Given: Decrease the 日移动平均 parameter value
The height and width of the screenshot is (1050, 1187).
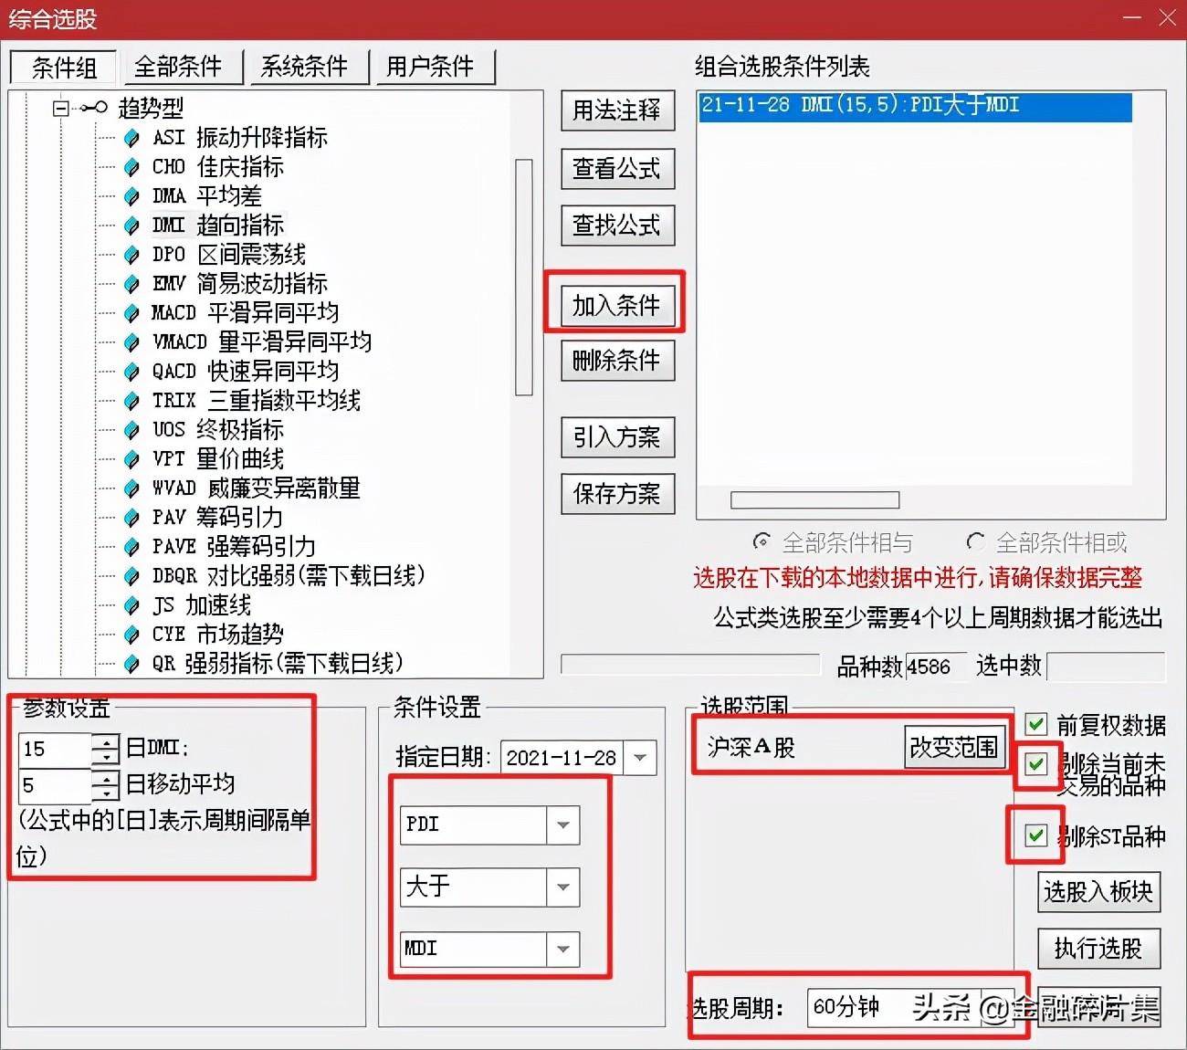Looking at the screenshot, I should click(107, 793).
